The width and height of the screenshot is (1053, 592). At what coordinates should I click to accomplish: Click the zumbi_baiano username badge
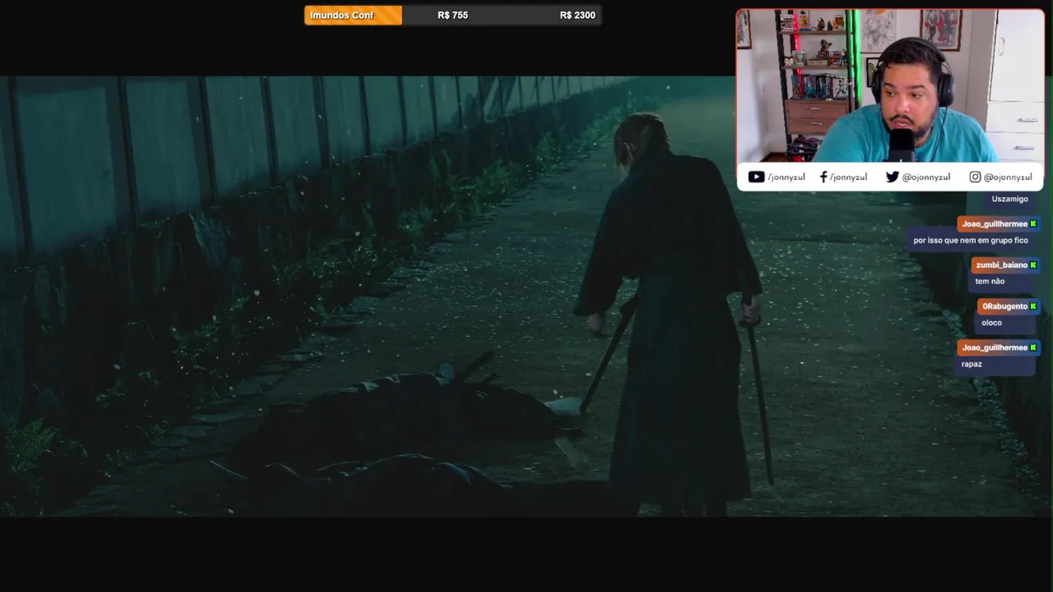(1005, 265)
